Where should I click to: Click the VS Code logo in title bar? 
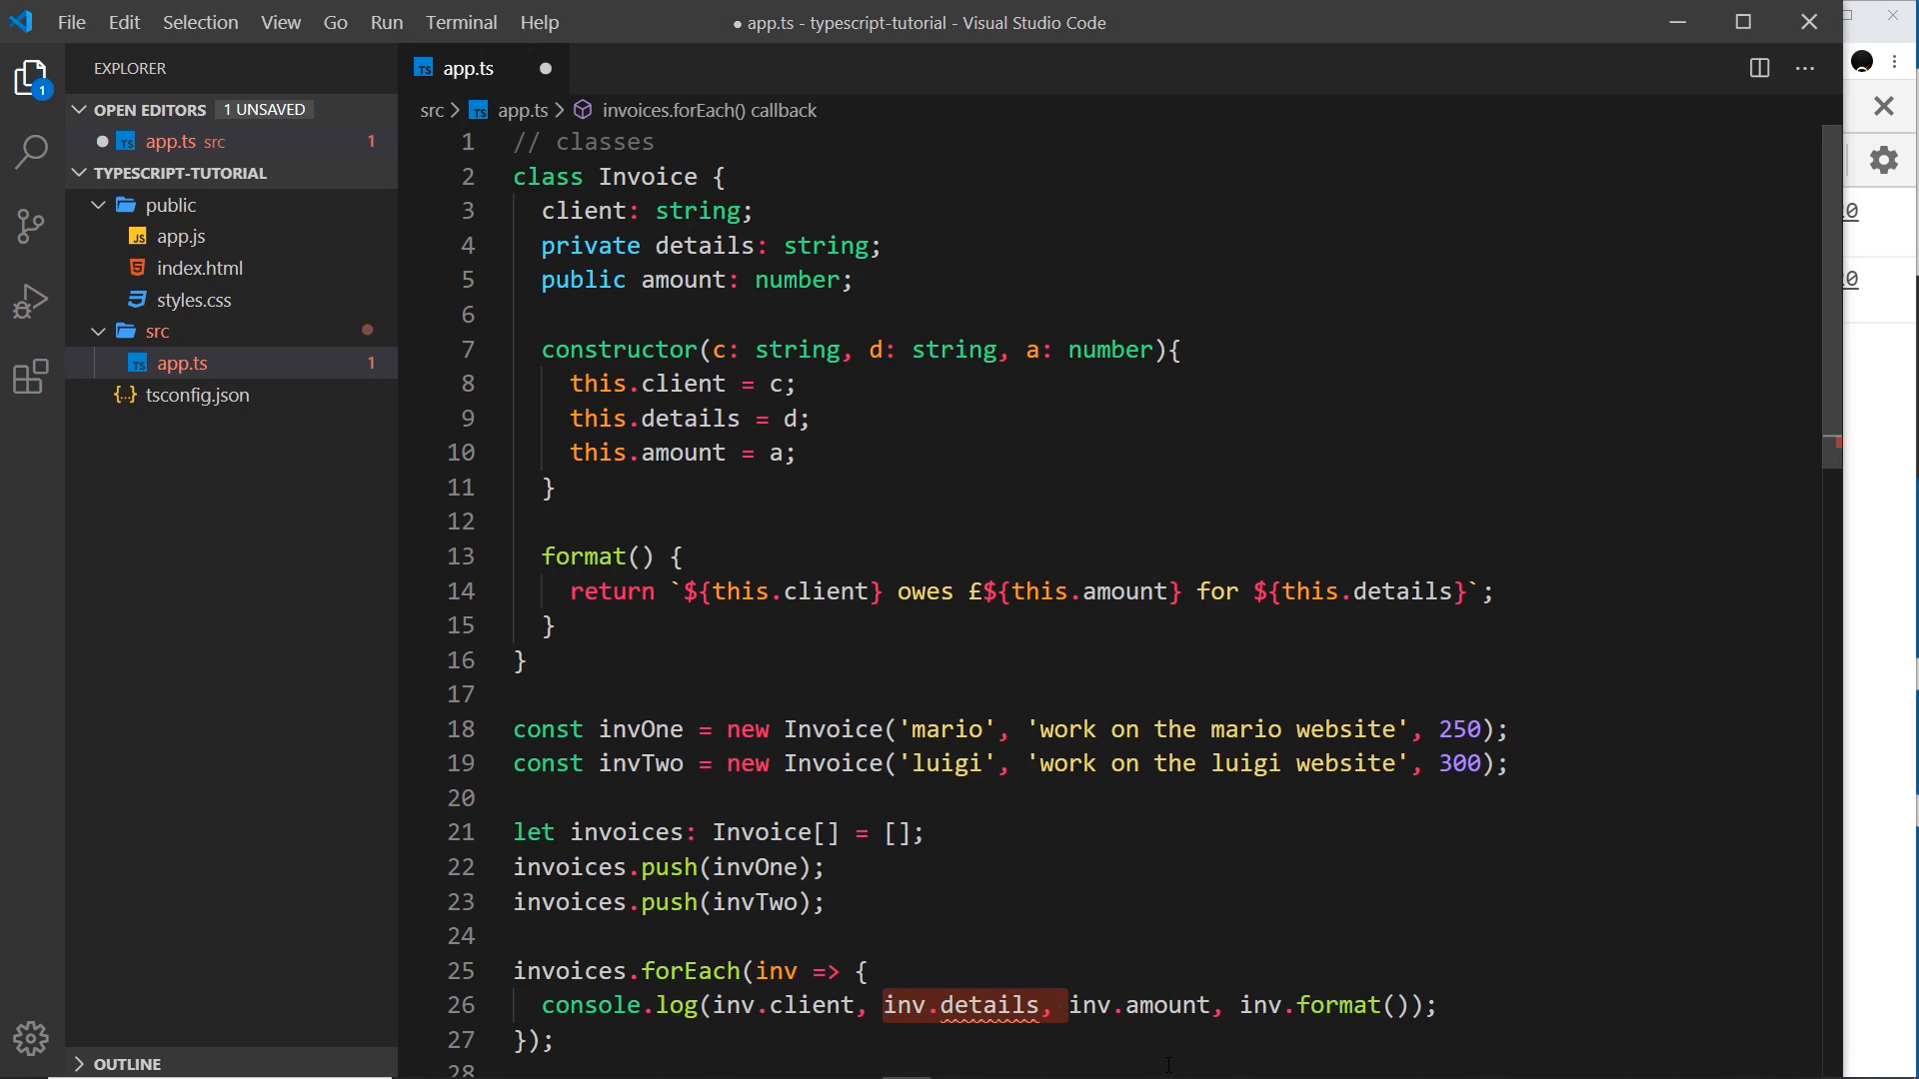[x=21, y=22]
